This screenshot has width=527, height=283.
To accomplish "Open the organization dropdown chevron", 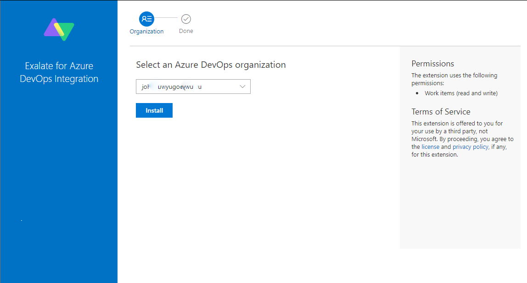I will click(242, 87).
